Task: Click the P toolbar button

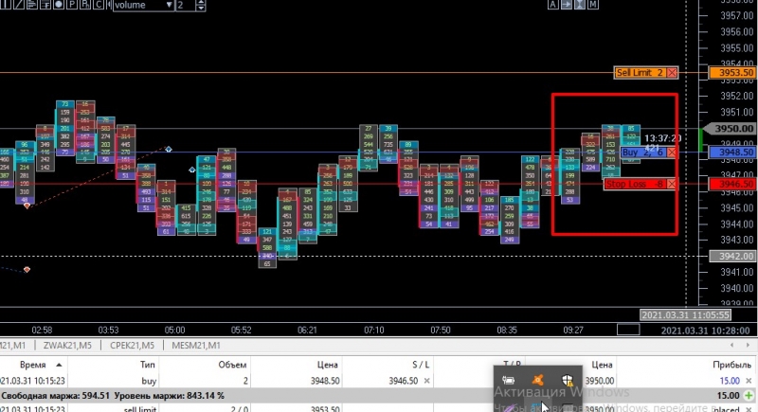Action: pyautogui.click(x=72, y=5)
